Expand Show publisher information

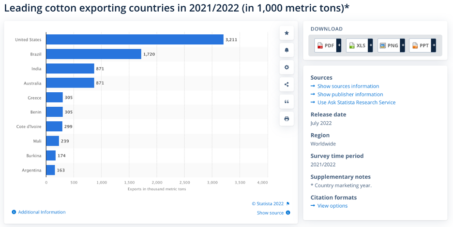click(350, 94)
